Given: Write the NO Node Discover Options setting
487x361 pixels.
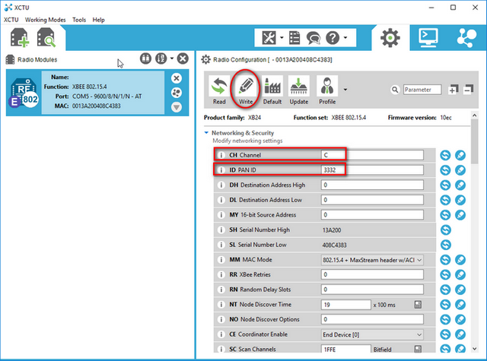Looking at the screenshot, I should (460, 319).
